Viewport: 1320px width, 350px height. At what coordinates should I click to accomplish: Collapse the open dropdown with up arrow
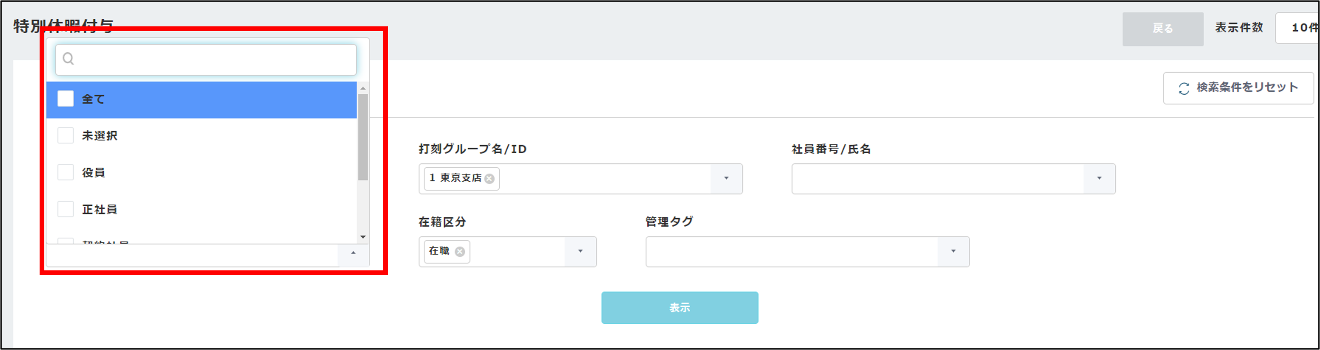pyautogui.click(x=353, y=253)
